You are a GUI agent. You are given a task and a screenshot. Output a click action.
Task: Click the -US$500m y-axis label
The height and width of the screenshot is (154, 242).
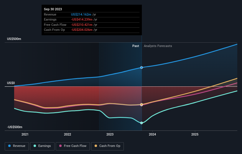15,127
